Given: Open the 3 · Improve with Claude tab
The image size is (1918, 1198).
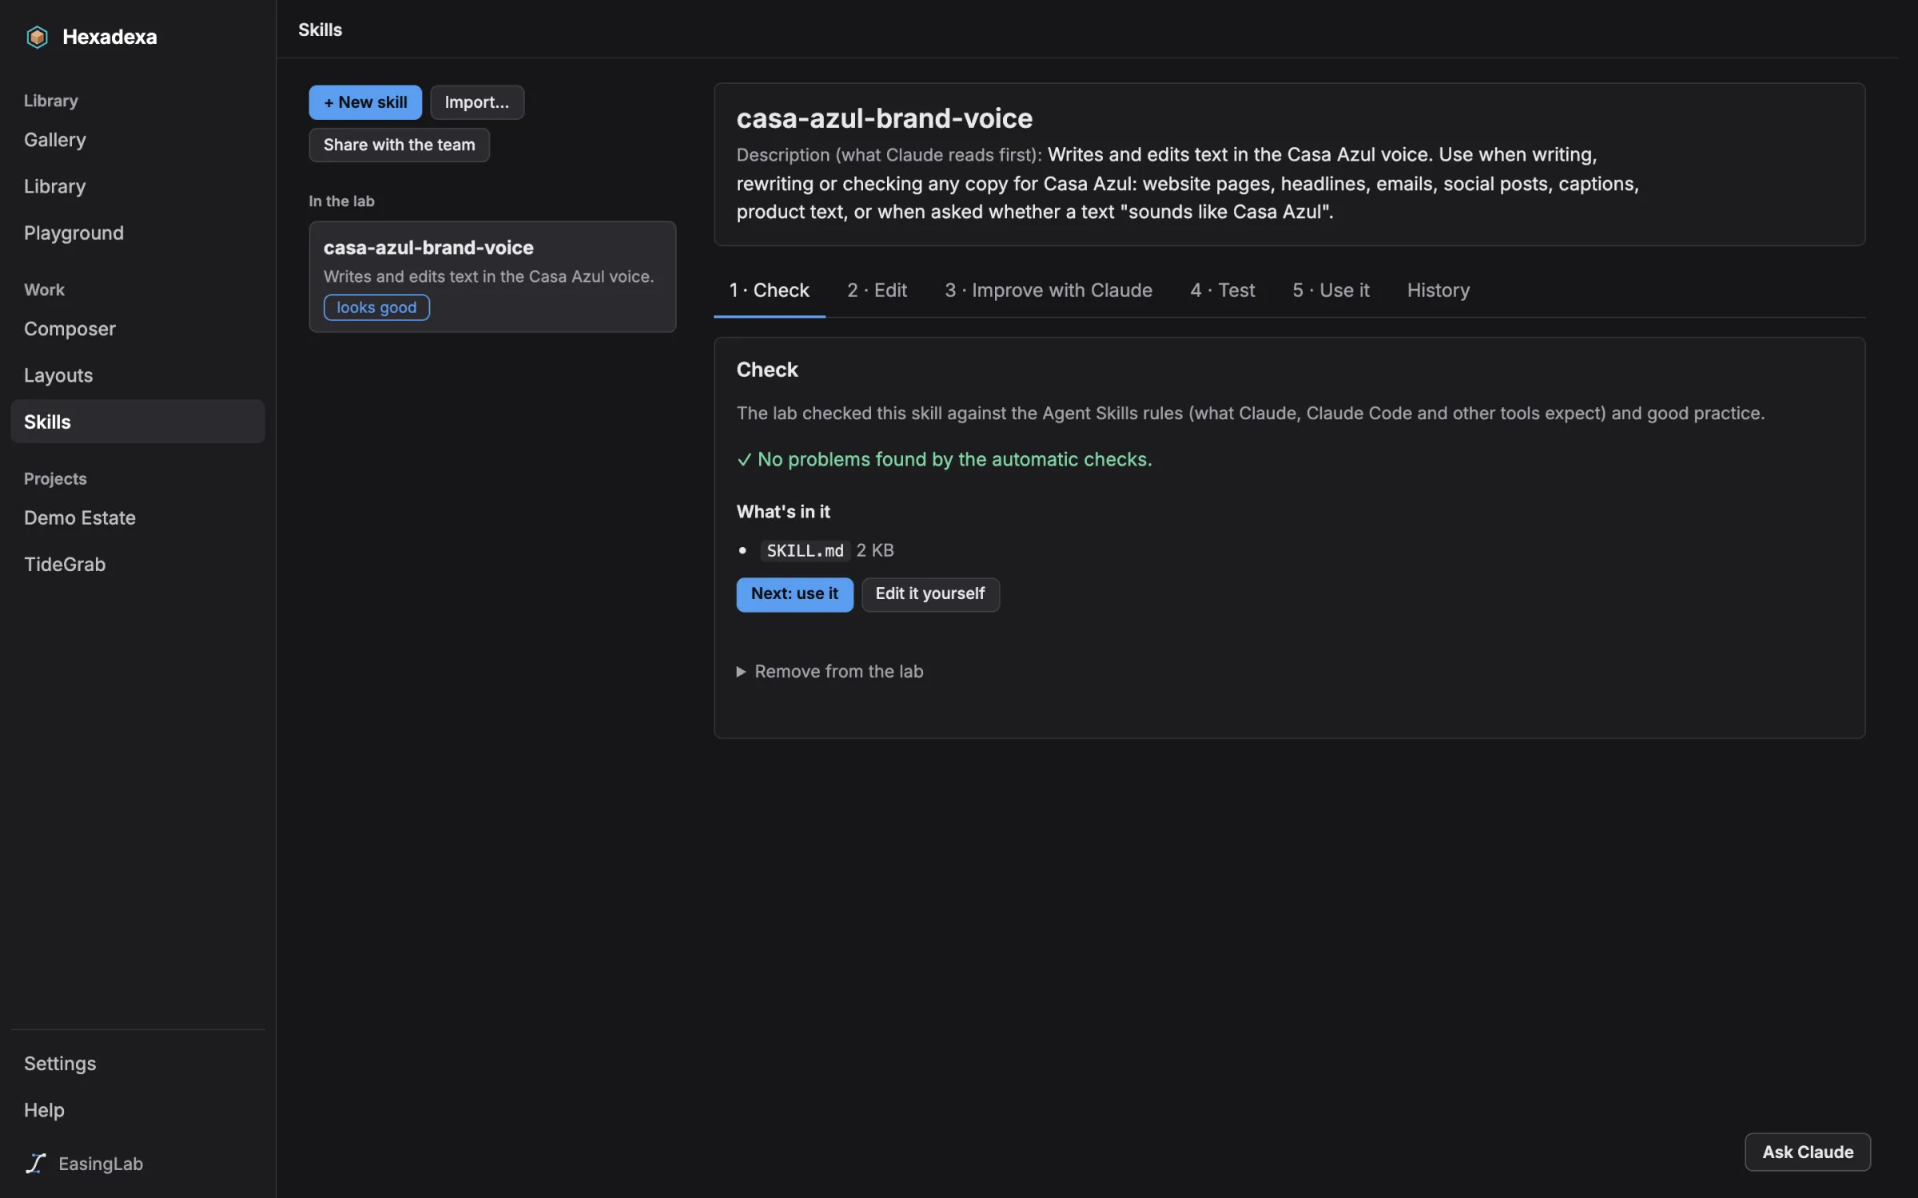Looking at the screenshot, I should [x=1048, y=290].
